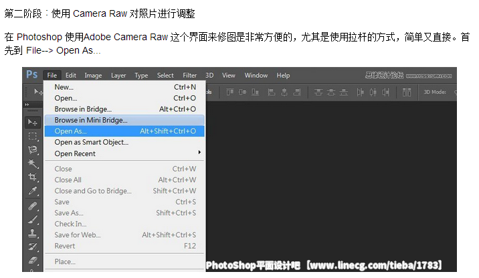Select the Crop tool
The height and width of the screenshot is (278, 479).
(x=32, y=177)
